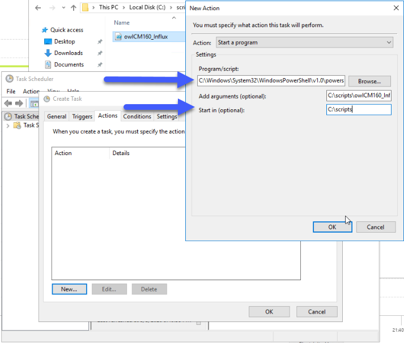Click Task Scheduler back toolbar arrow
404x343 pixels.
8,104
